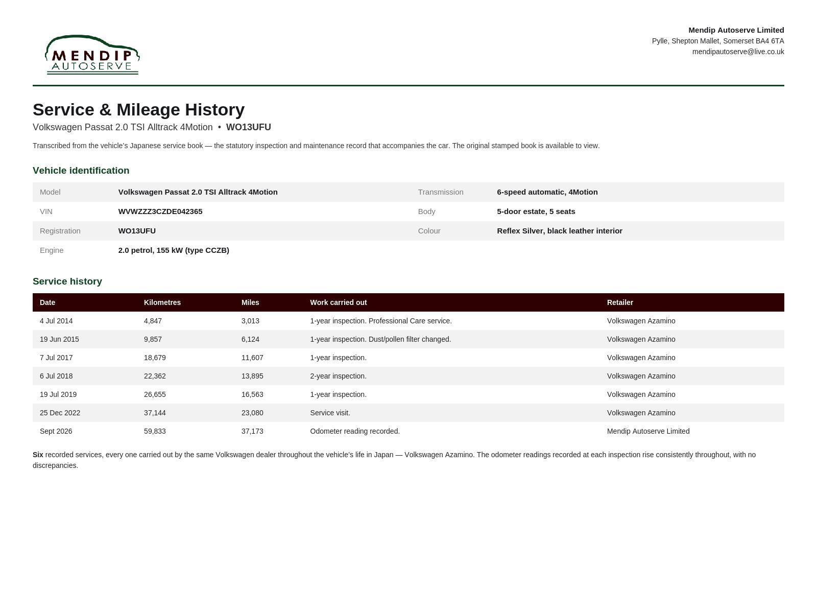Screen dimensions: 817x613
Task: Select the Service visit entry
Action: coord(330,413)
